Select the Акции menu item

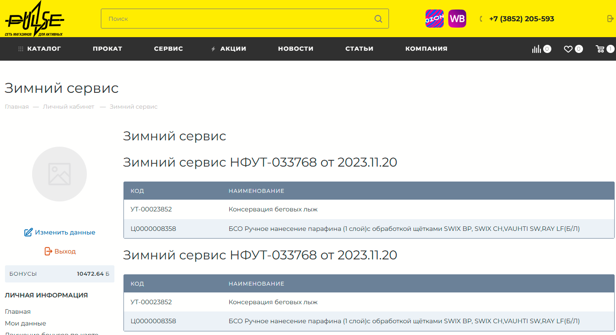[x=232, y=49]
